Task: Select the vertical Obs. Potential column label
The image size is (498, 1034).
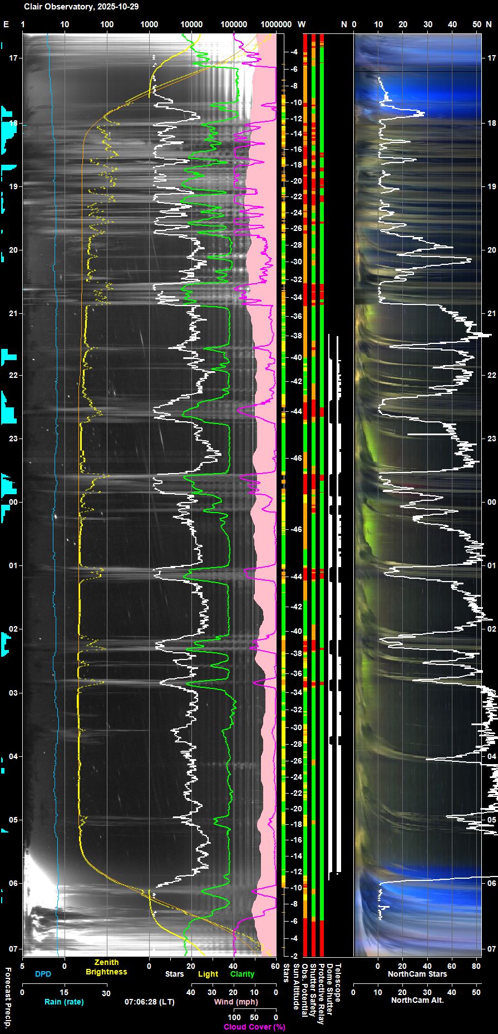Action: tap(304, 990)
